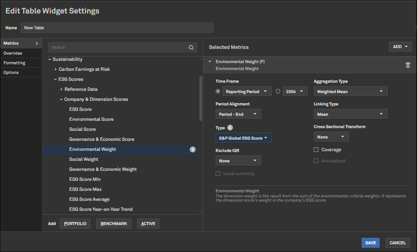
Task: Add metric as BENCHMARK
Action: tap(114, 224)
